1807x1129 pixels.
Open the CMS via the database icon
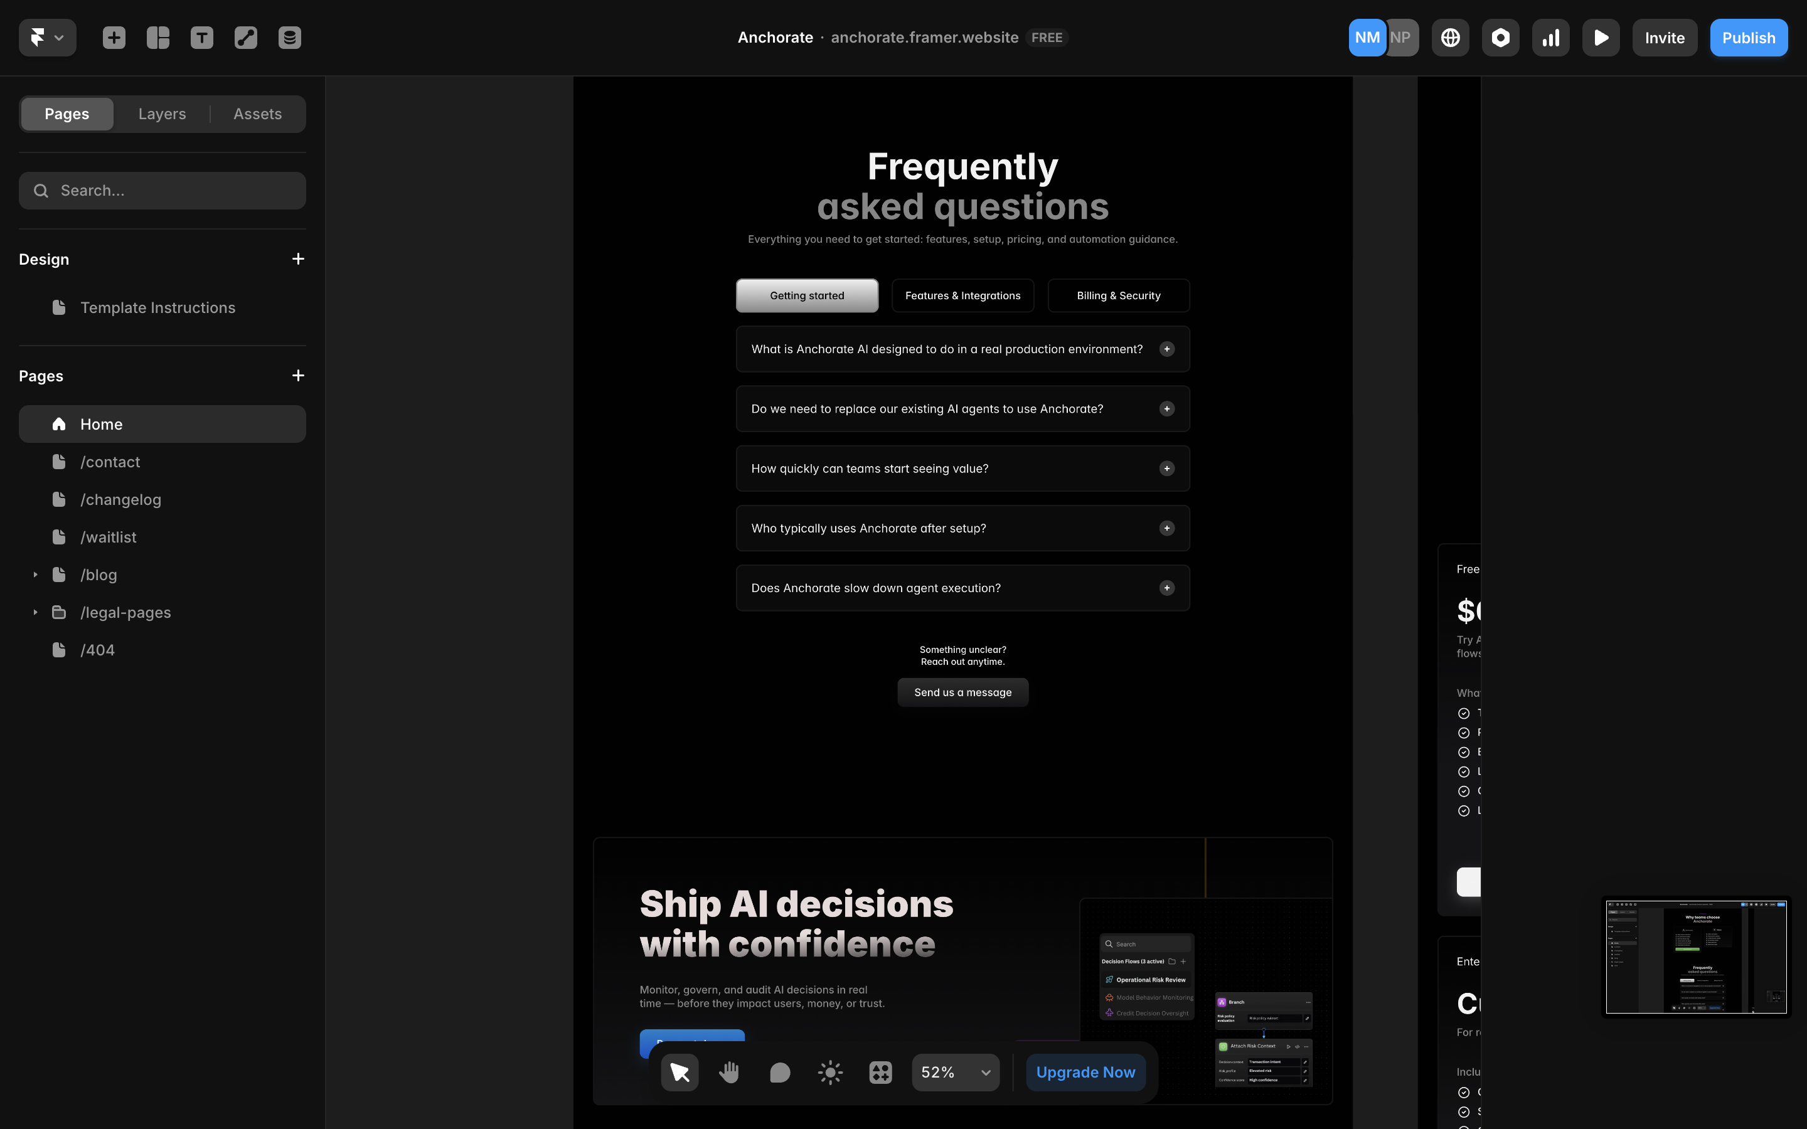(x=289, y=36)
